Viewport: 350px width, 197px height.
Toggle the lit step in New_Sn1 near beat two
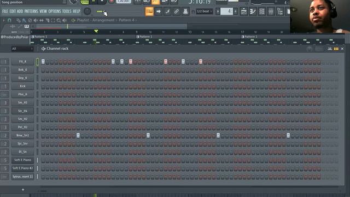click(78, 135)
